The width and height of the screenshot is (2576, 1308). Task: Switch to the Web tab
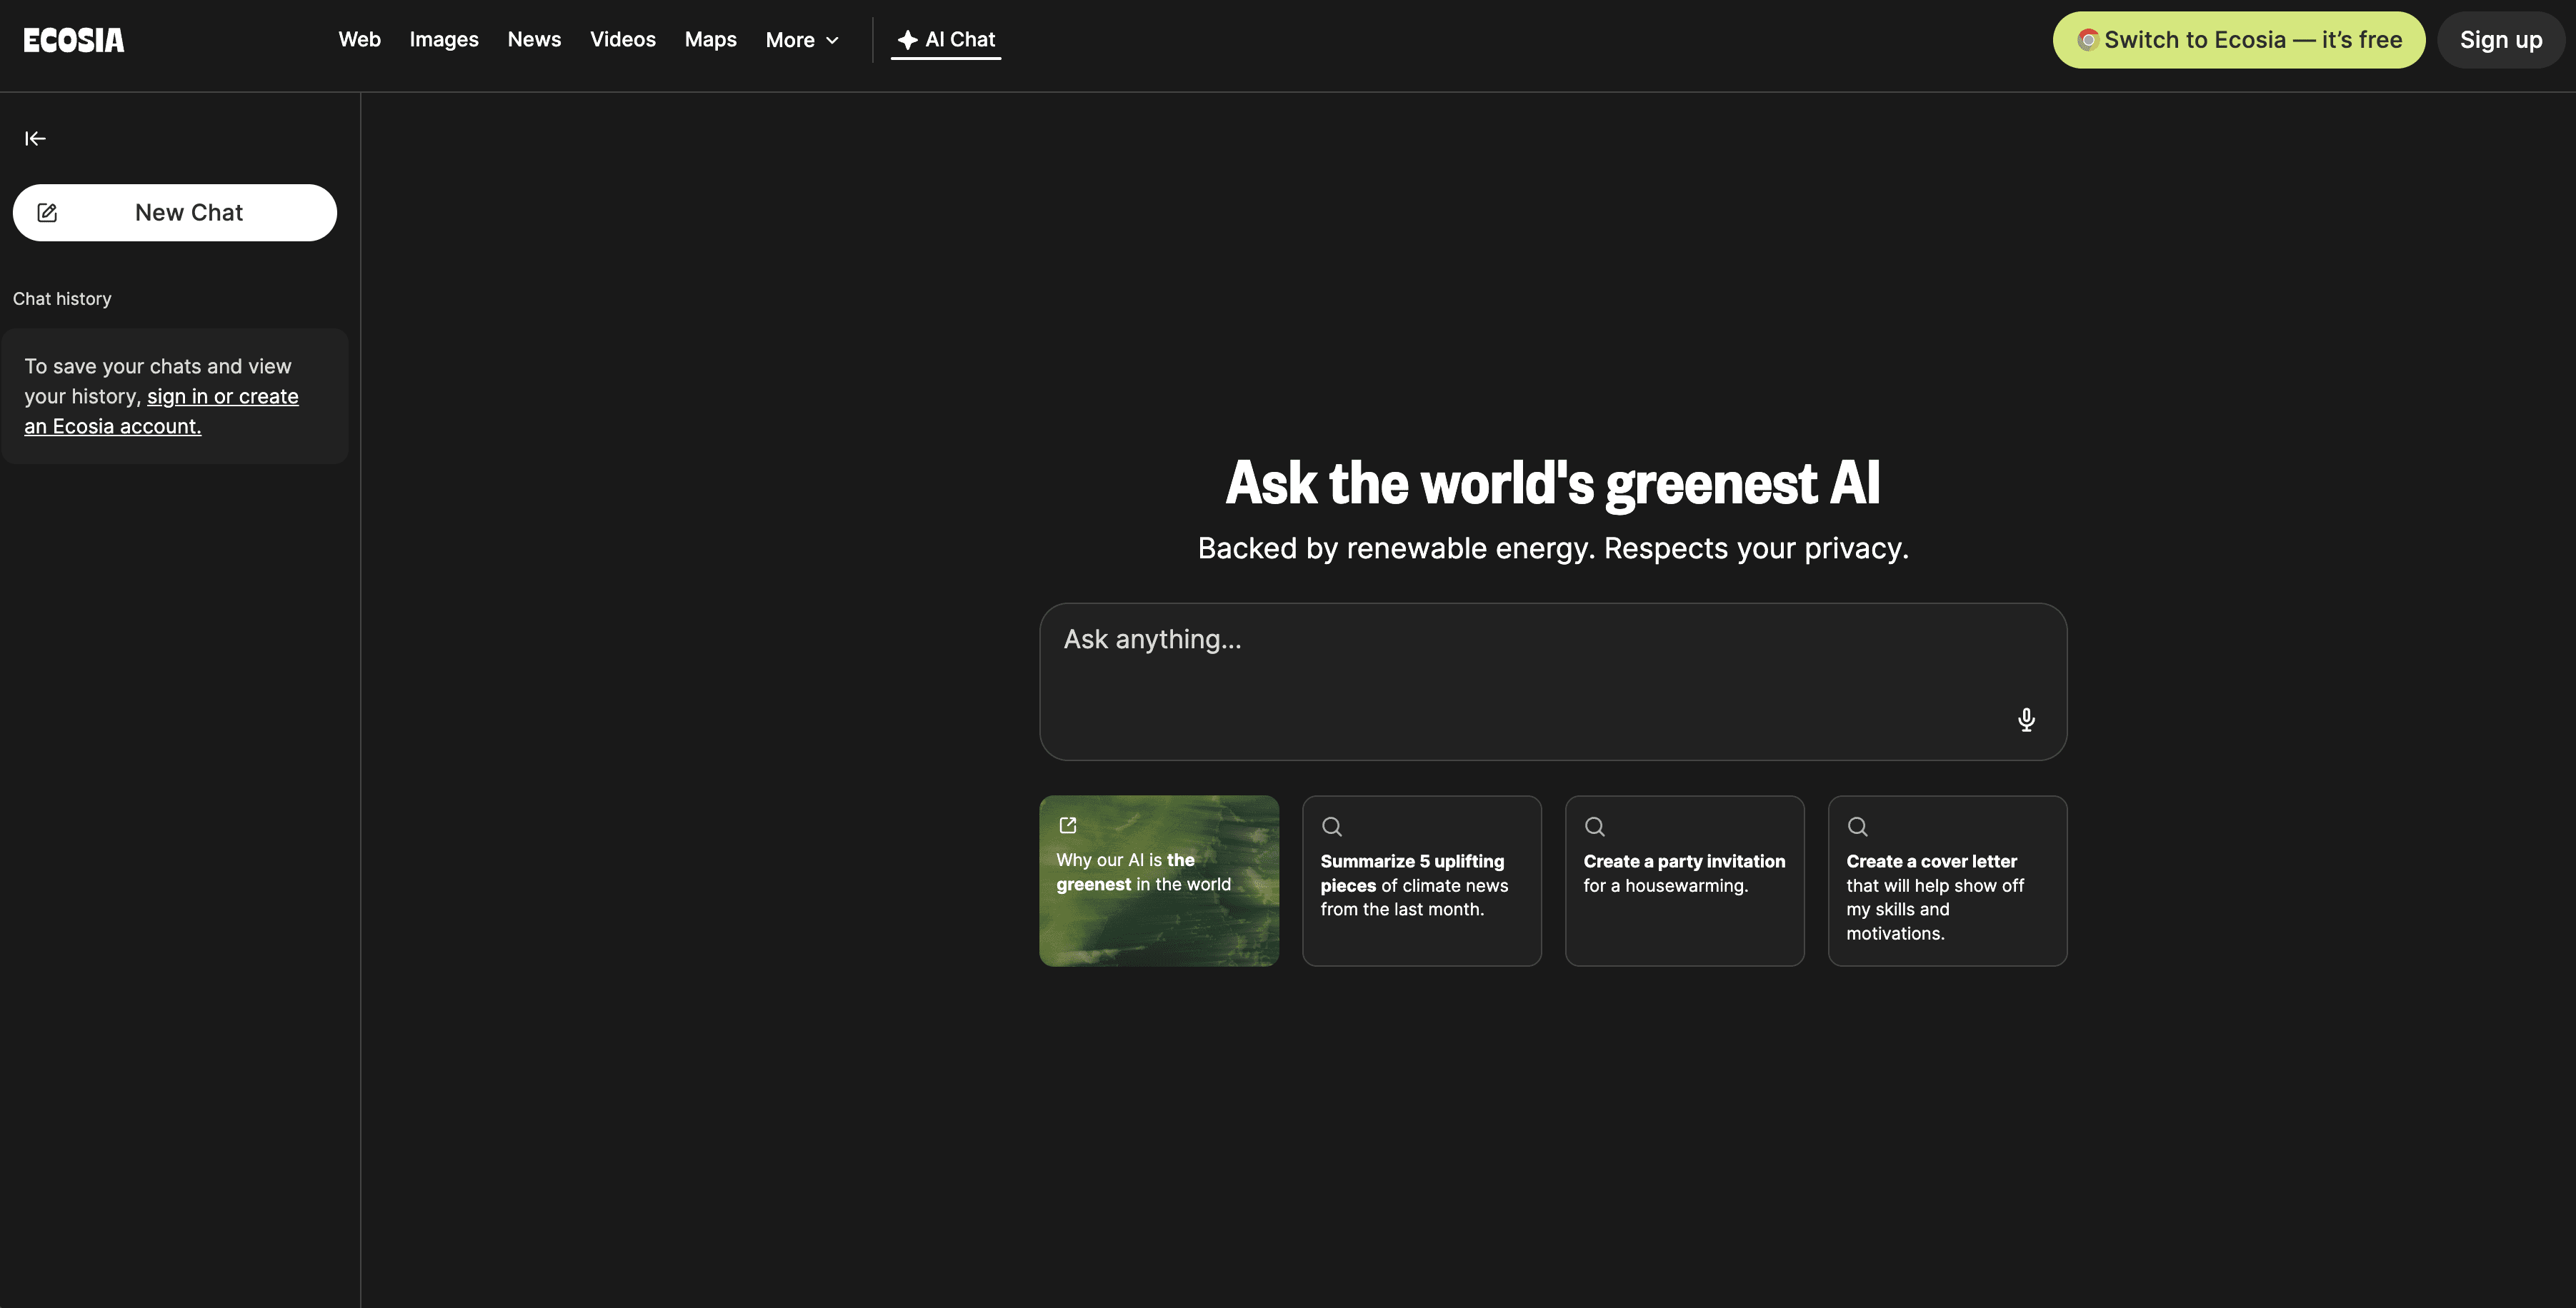coord(359,40)
